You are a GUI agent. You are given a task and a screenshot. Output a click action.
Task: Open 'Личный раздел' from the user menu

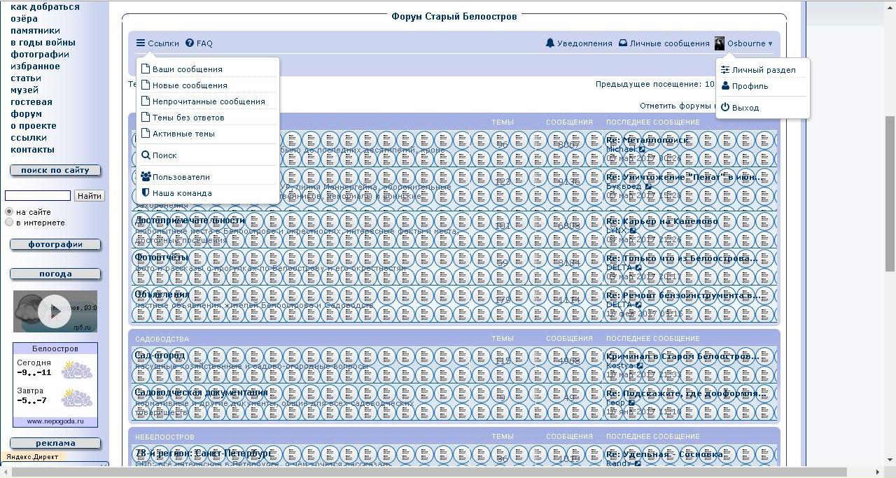(763, 70)
